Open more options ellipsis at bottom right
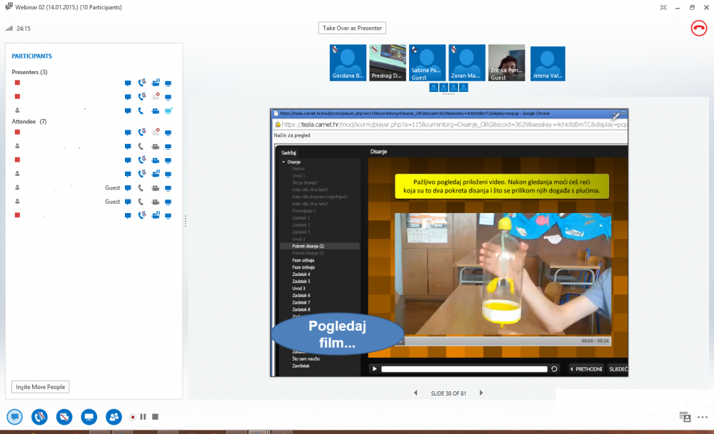Viewport: 714px width, 434px height. tap(703, 417)
